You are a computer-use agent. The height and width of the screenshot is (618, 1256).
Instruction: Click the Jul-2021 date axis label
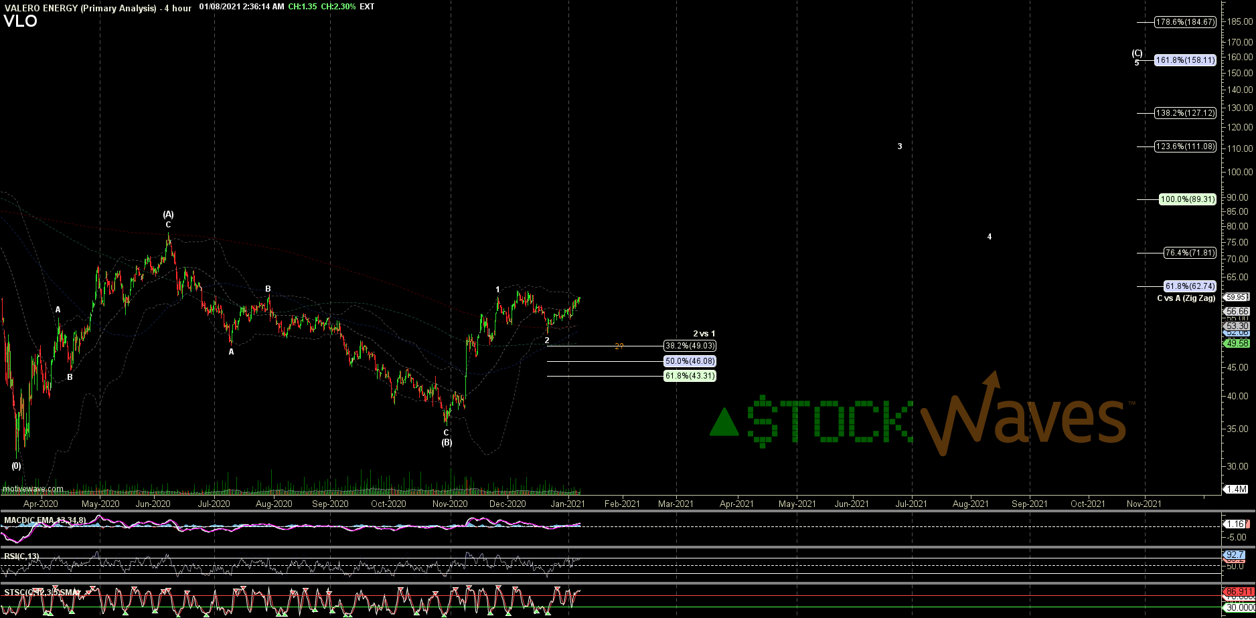point(911,504)
